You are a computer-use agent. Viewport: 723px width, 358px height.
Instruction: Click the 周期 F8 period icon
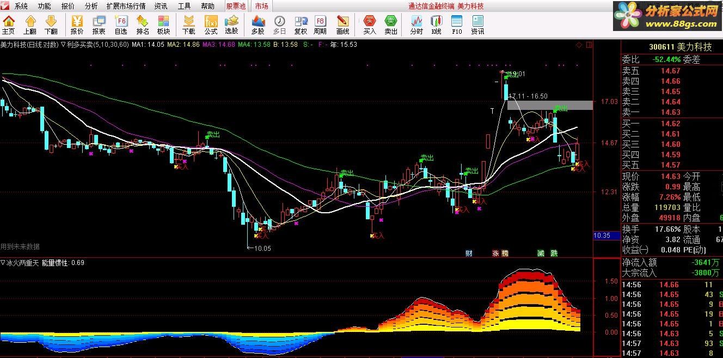(320, 25)
